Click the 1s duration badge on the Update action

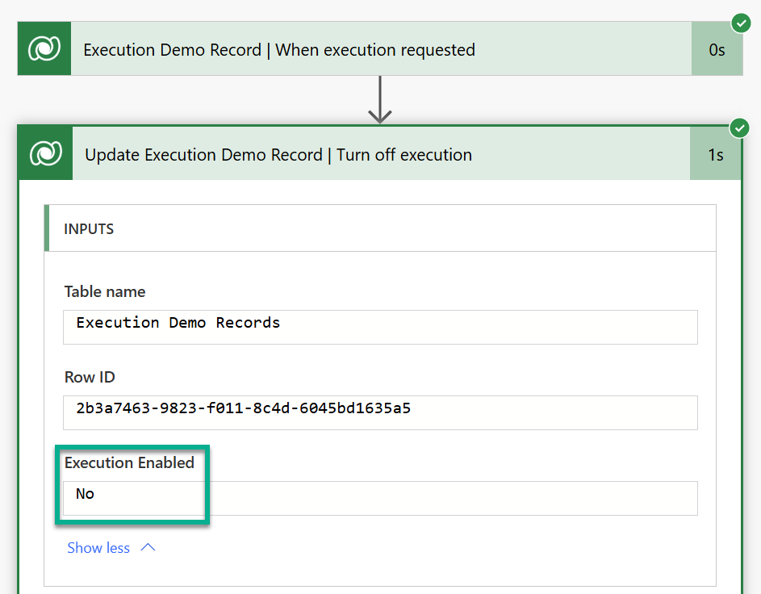(715, 154)
